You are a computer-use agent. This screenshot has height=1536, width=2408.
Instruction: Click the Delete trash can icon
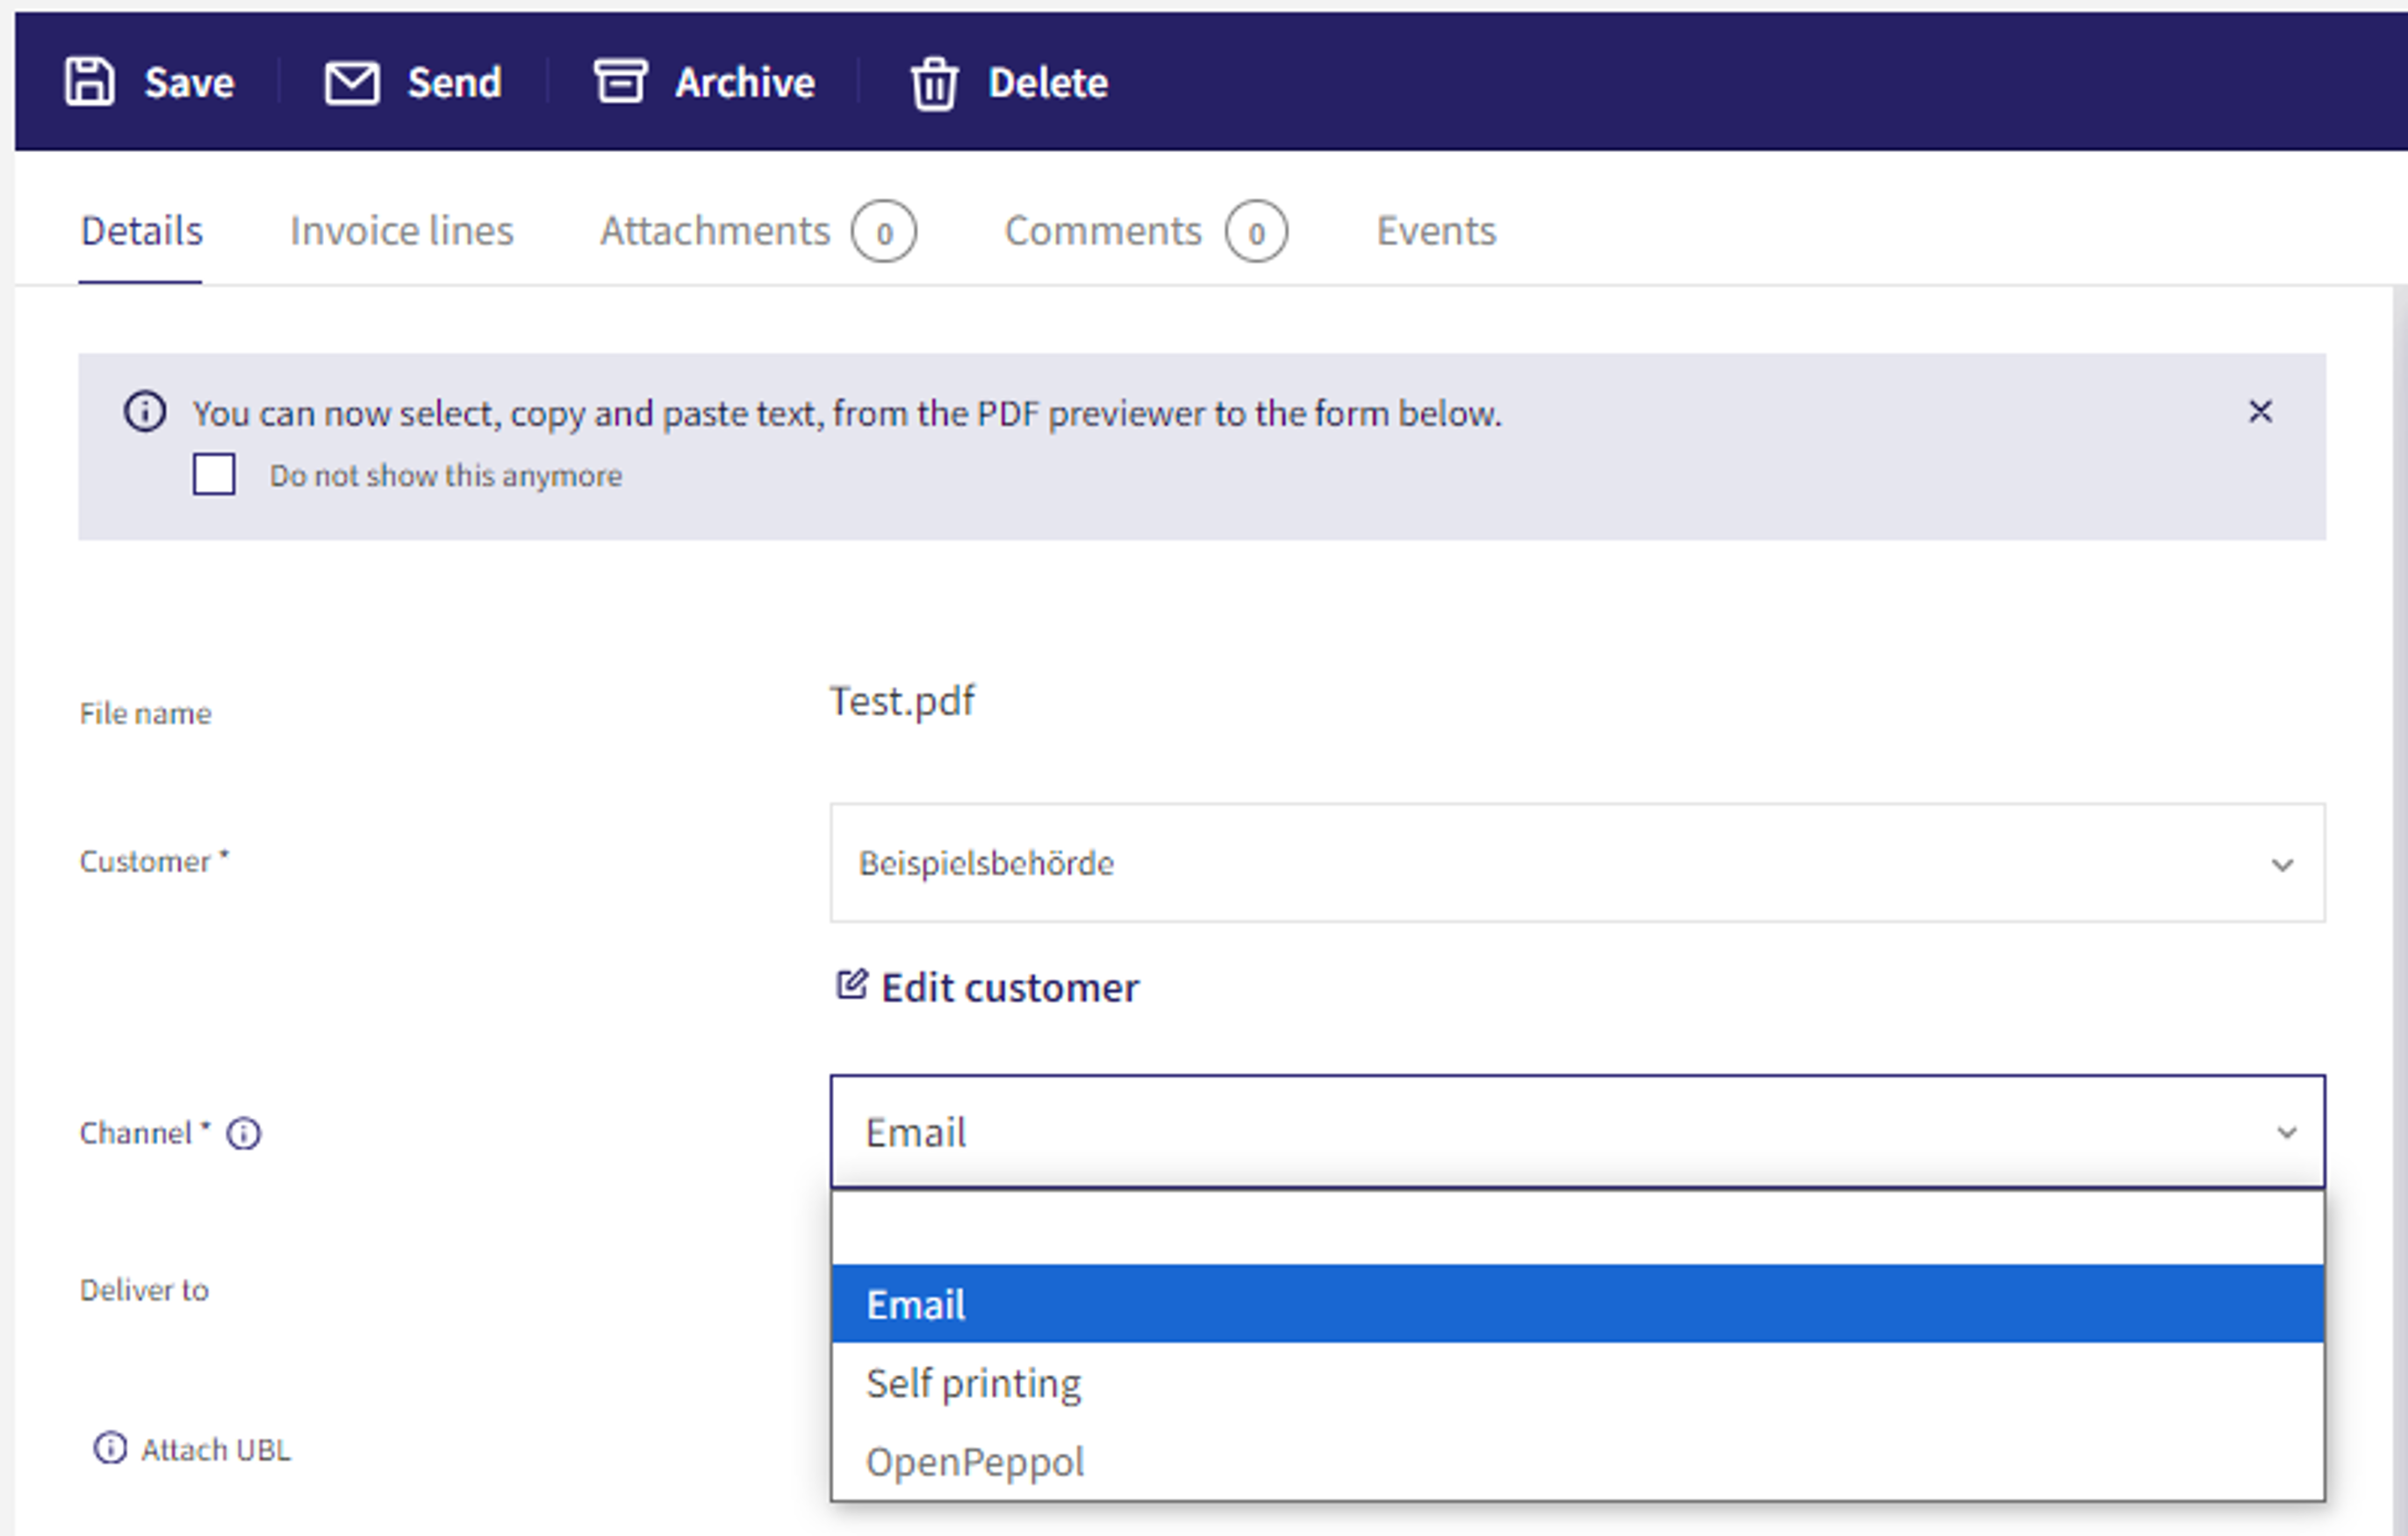934,83
